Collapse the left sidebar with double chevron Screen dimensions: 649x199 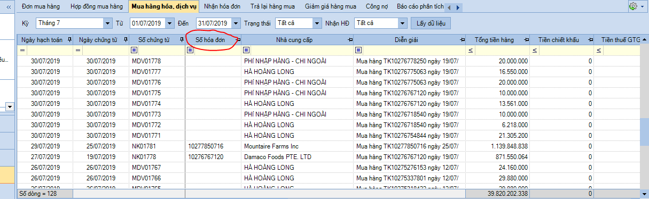[8, 7]
